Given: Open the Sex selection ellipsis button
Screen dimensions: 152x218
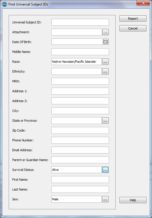Looking at the screenshot, I should [x=105, y=199].
